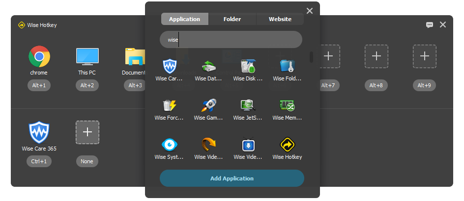Click the Add Application button
This screenshot has height=201, width=464.
click(232, 178)
